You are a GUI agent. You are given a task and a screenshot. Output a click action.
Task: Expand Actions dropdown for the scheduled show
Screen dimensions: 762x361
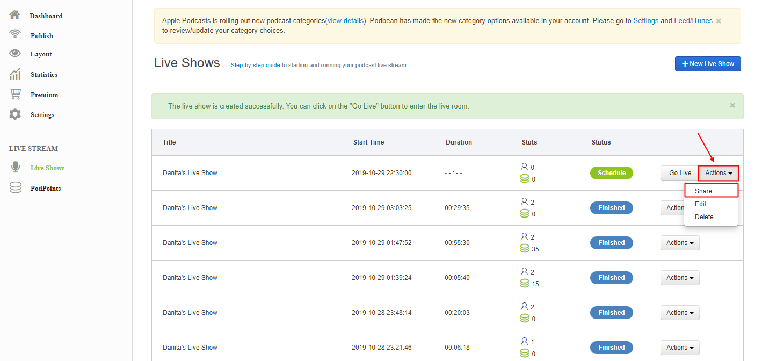coord(719,173)
